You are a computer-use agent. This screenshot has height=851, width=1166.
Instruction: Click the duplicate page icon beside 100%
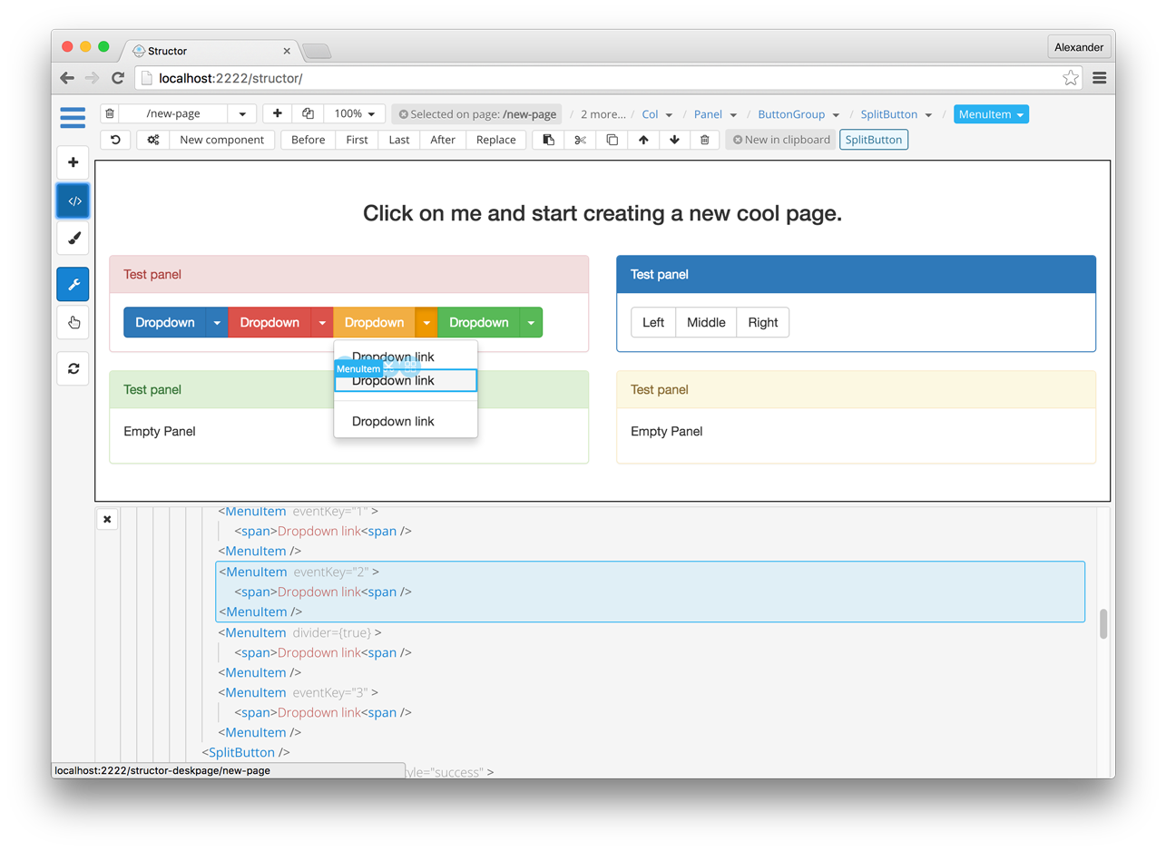click(x=308, y=113)
